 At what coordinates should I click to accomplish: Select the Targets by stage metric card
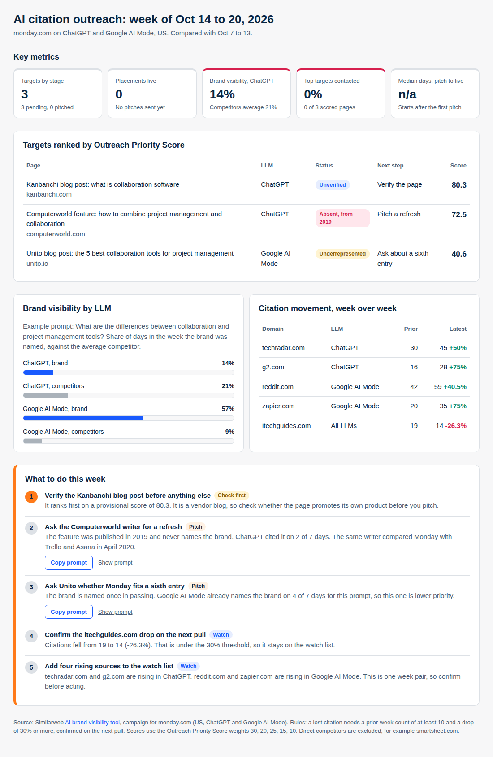tap(58, 93)
